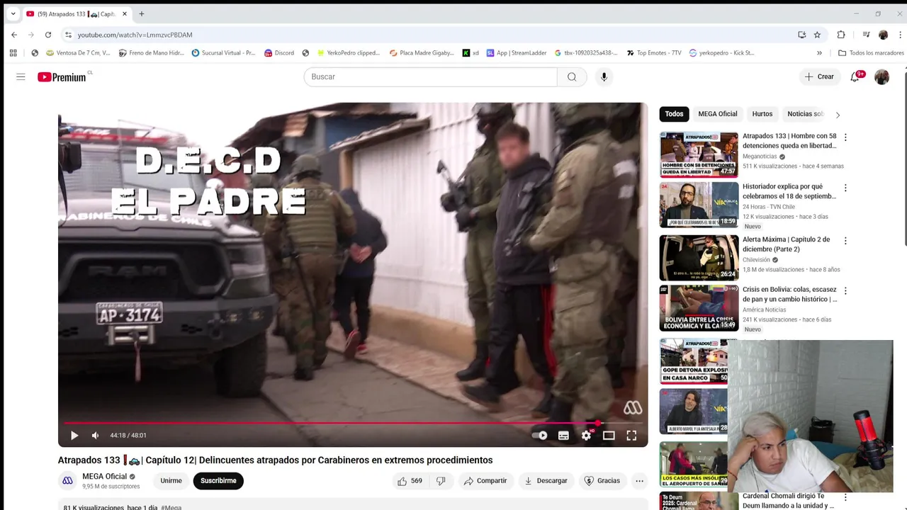Open the Chrome three-dot menu
This screenshot has width=907, height=510.
pos(900,35)
